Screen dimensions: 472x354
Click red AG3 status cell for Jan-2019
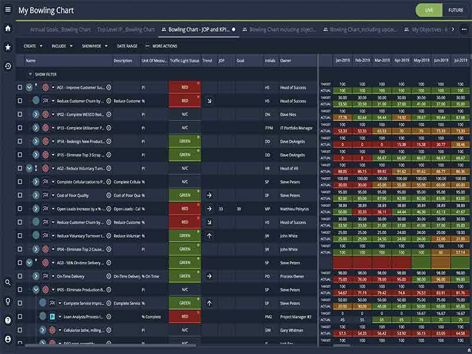pos(343,263)
